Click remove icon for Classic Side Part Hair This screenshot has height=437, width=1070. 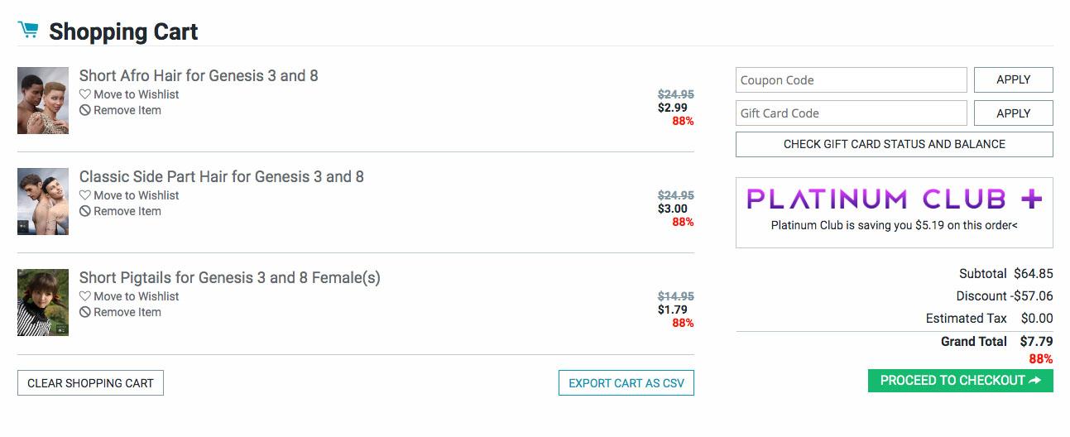85,211
